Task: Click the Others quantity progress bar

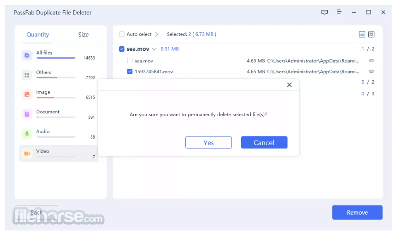Action: tap(56, 78)
